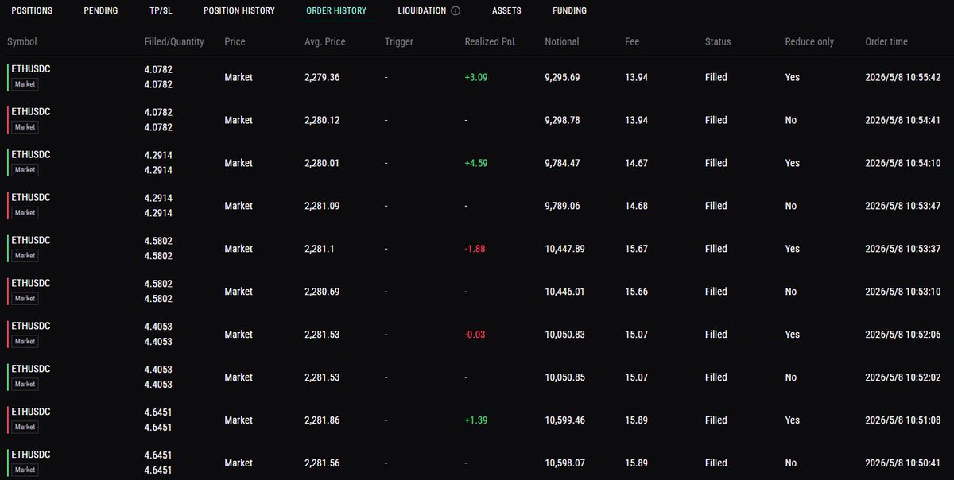The image size is (954, 480).
Task: Click the Trigger column header
Action: click(399, 41)
